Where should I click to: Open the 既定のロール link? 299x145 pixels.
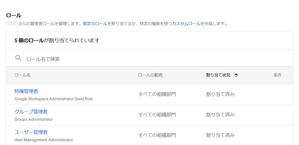95,24
